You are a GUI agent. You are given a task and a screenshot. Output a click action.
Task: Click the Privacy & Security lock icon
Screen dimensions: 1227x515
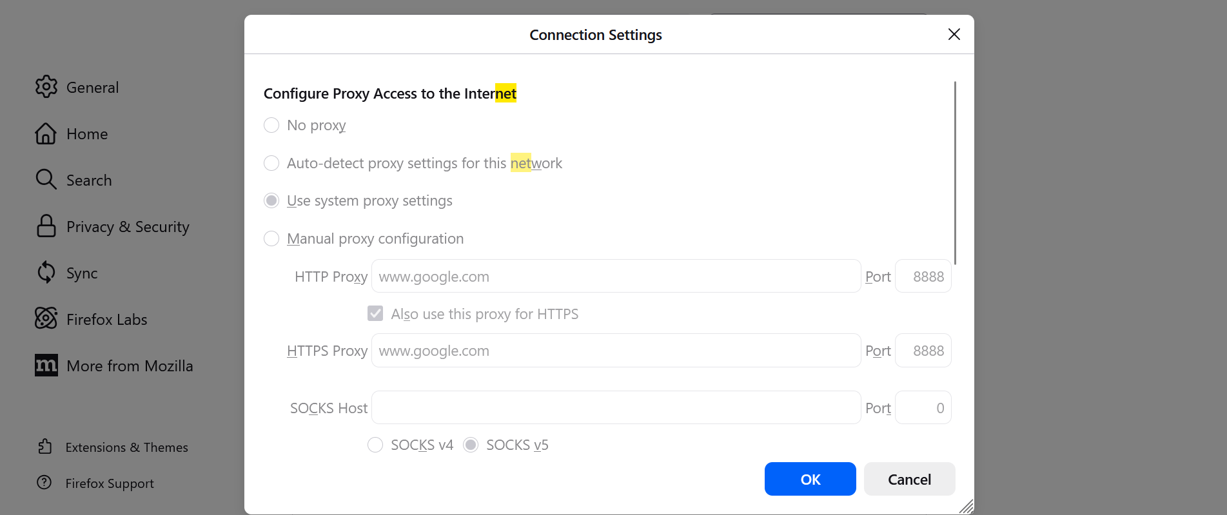(46, 226)
